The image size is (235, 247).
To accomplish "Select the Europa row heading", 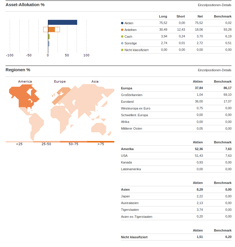I will click(x=127, y=88).
